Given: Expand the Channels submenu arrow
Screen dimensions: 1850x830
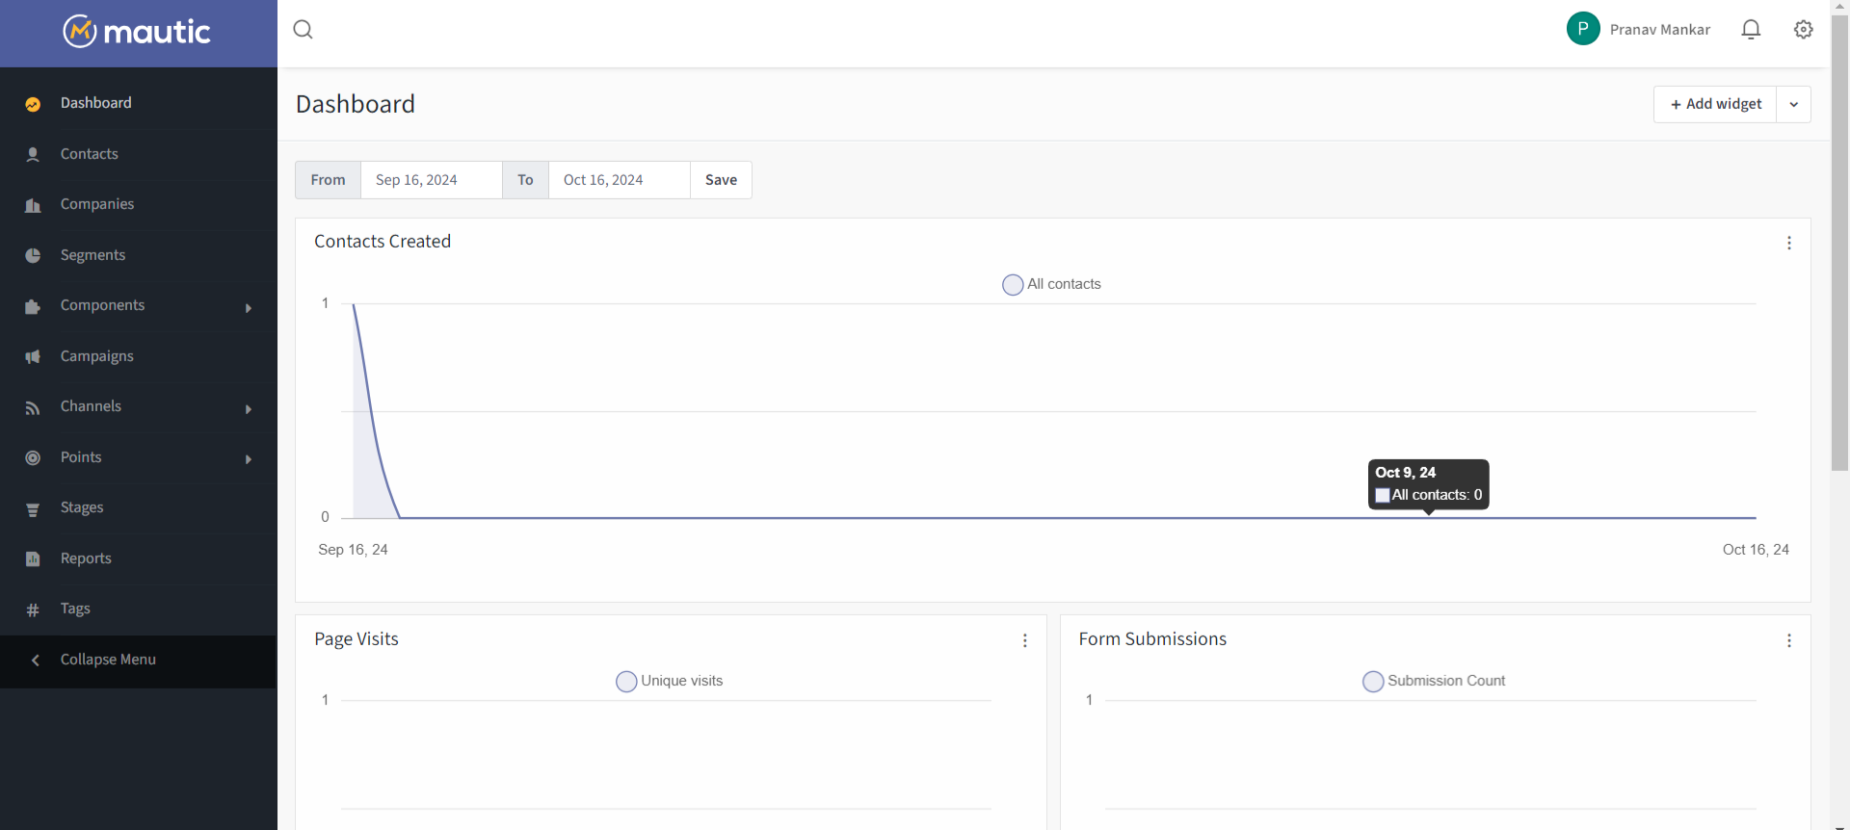Looking at the screenshot, I should coord(249,409).
